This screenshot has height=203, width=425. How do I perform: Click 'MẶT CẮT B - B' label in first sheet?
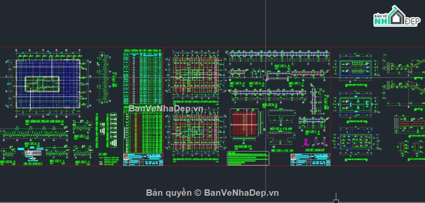coord(8,161)
